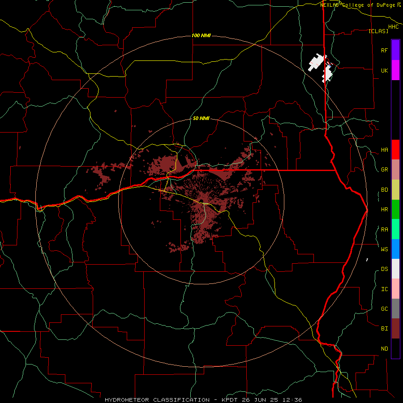Click the 'BD' legend label
The width and height of the screenshot is (403, 403).
click(384, 190)
